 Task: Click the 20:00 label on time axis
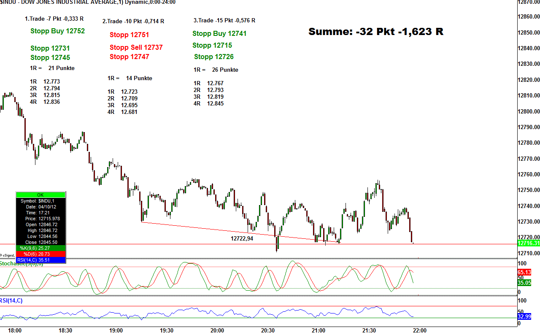[x=217, y=330]
